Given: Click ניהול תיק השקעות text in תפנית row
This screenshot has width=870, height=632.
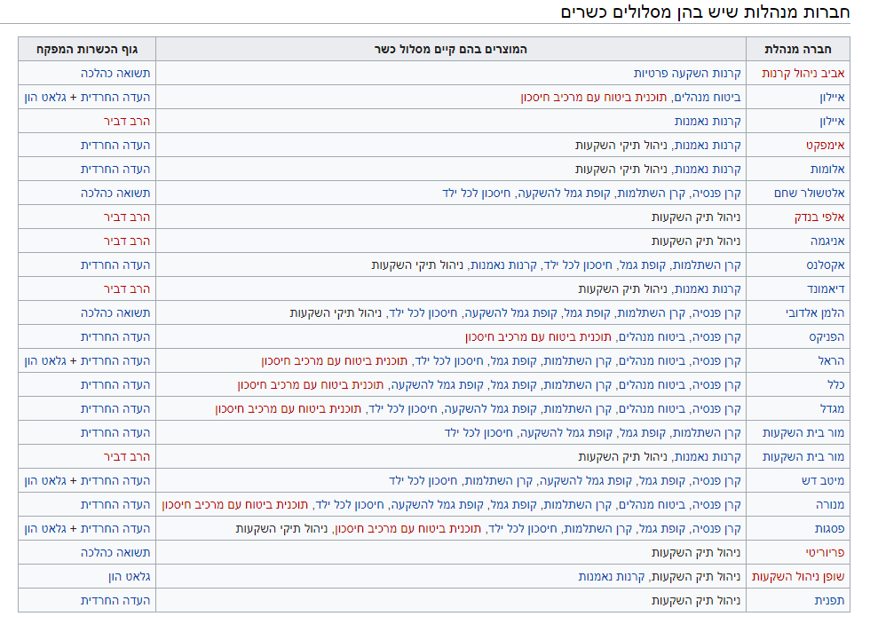Looking at the screenshot, I should click(696, 600).
